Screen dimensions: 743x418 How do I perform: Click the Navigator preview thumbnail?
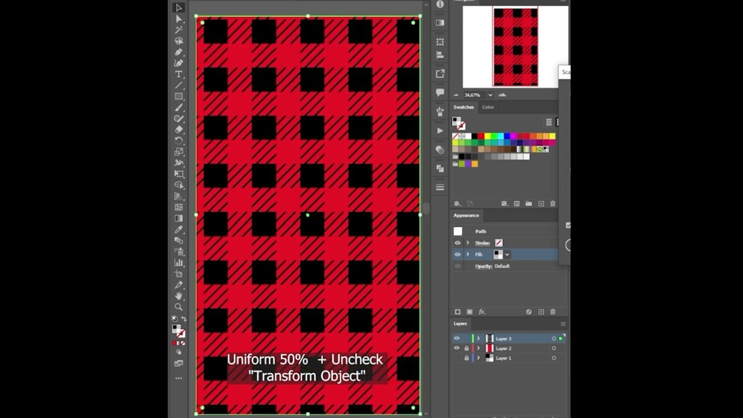tap(515, 46)
